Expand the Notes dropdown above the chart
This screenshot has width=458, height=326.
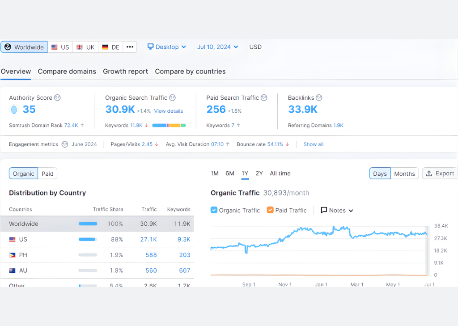click(x=351, y=210)
